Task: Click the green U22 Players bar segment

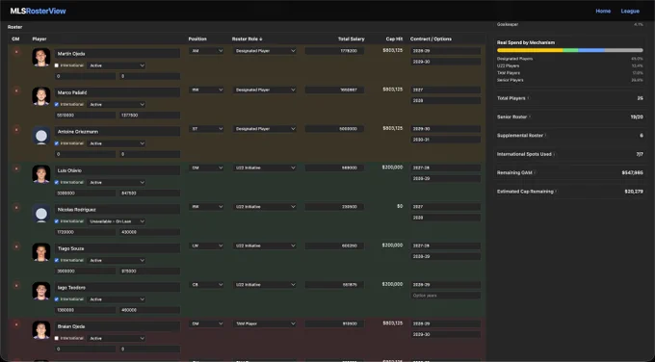Action: point(570,50)
